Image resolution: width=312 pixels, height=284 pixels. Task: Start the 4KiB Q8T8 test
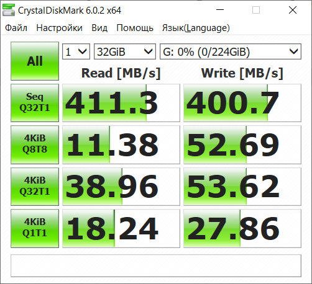[35, 144]
